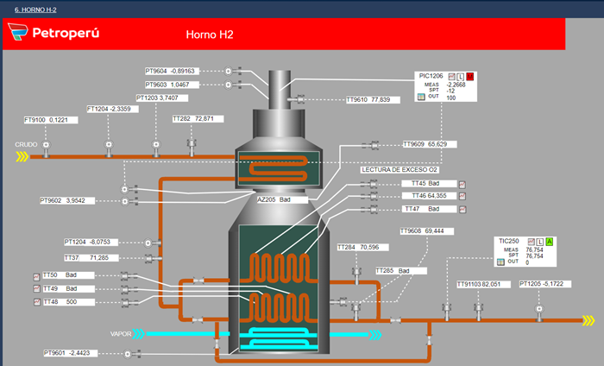Toggle TIC250 green auto mode indicator
The width and height of the screenshot is (604, 366).
tap(549, 242)
